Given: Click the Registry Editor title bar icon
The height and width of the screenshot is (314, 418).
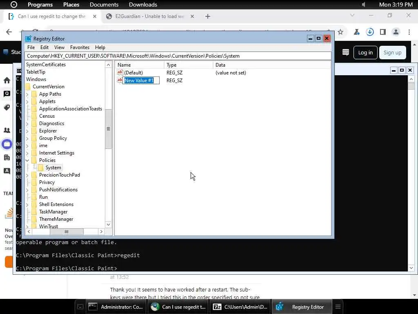Looking at the screenshot, I should 28,39.
